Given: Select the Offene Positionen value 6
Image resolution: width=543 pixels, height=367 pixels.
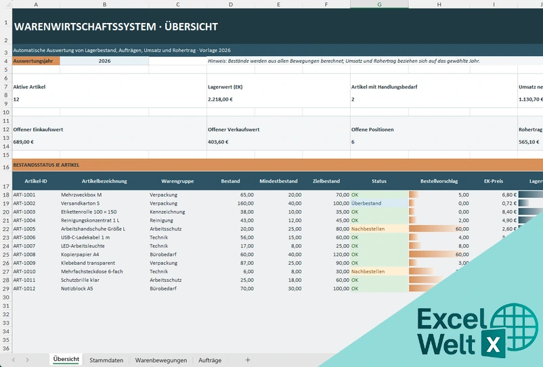Looking at the screenshot, I should [x=353, y=142].
